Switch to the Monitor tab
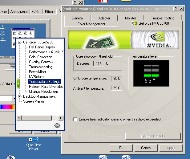The width and height of the screenshot is (190, 159). point(130,18)
